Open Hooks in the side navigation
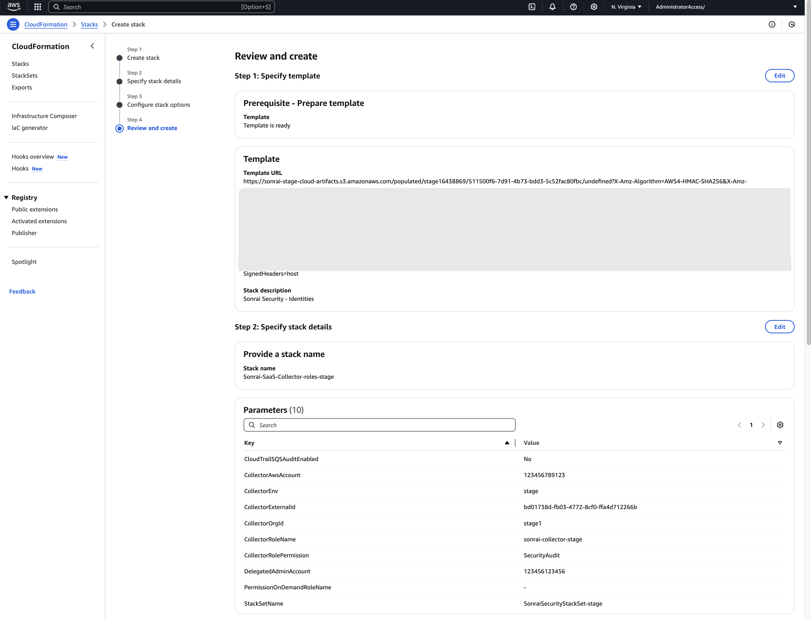This screenshot has width=811, height=619. [x=20, y=168]
